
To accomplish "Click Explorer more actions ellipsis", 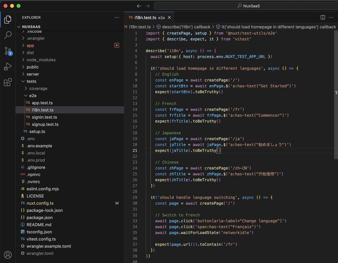I will [x=117, y=17].
